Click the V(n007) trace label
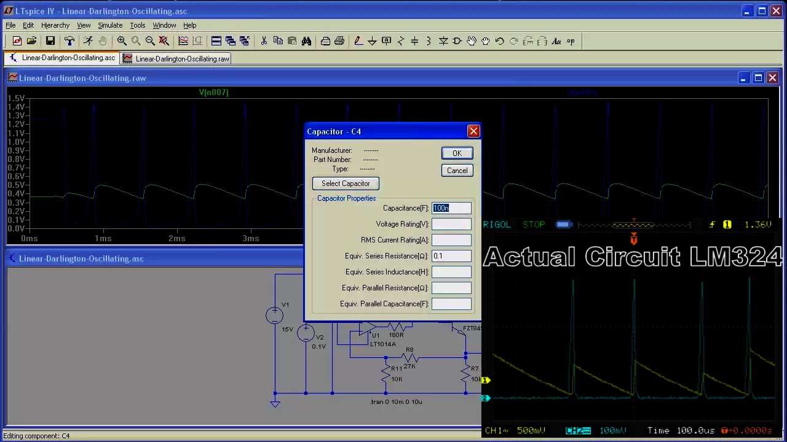 point(213,92)
